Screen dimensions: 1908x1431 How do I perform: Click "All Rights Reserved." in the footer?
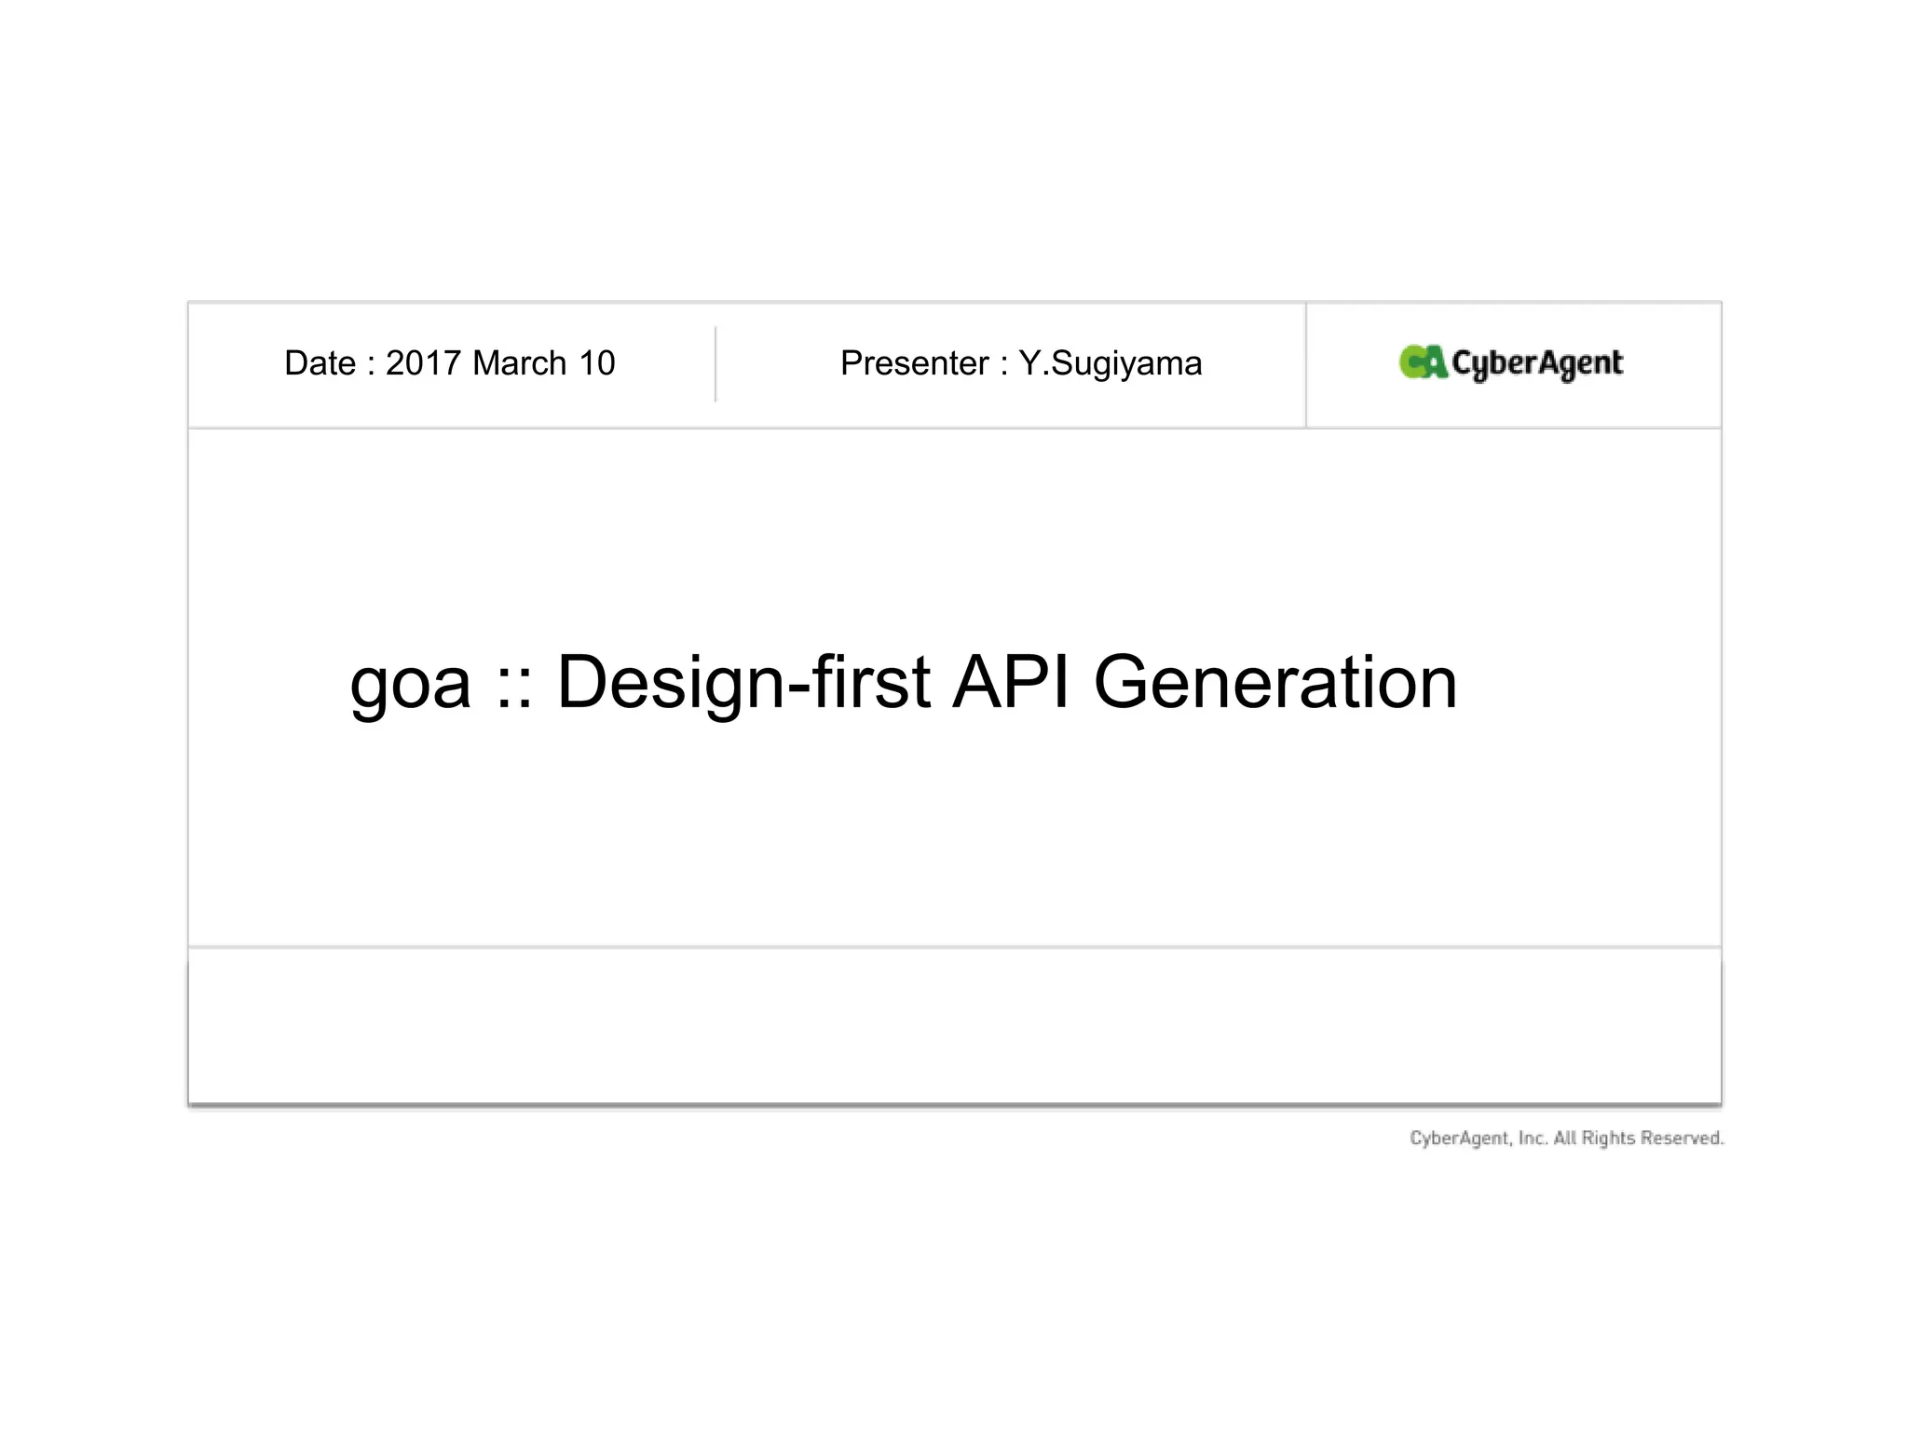pyautogui.click(x=1638, y=1138)
